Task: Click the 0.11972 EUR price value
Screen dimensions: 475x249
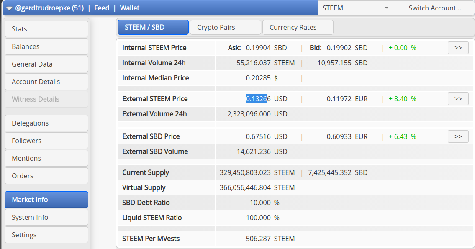Action: [347, 99]
